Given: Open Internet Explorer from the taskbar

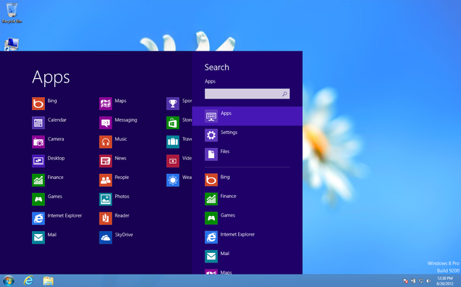Looking at the screenshot, I should point(28,280).
